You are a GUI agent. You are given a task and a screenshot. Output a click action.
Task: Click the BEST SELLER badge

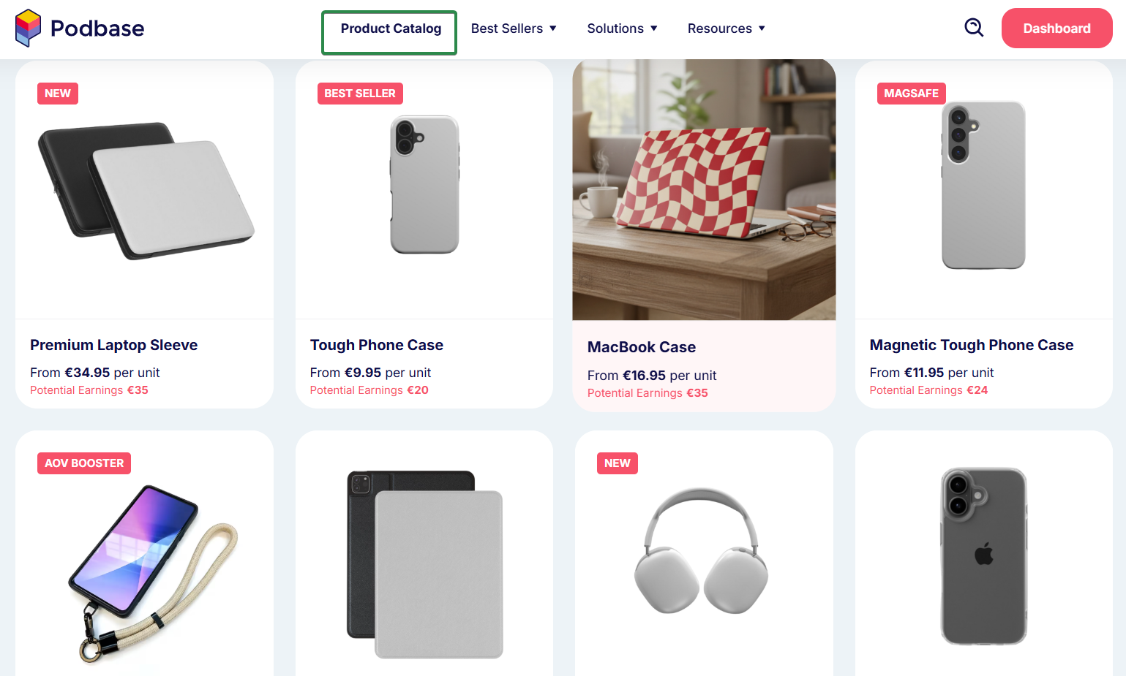(360, 94)
